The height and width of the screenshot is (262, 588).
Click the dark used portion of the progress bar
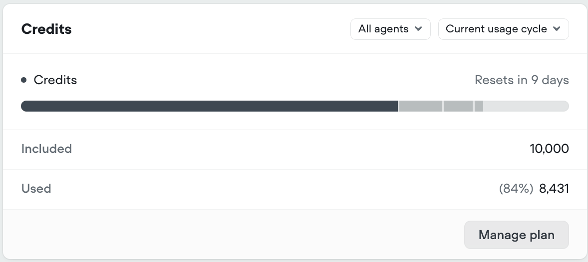[x=210, y=106]
